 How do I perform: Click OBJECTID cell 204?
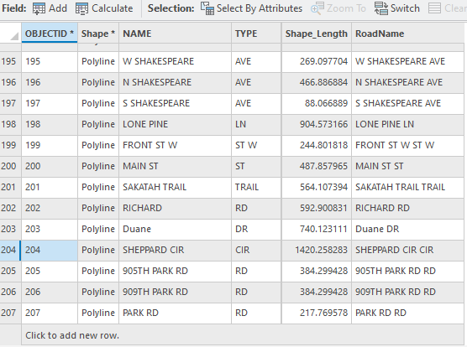click(x=50, y=250)
